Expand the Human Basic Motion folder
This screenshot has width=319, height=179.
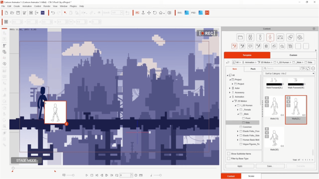click(238, 140)
